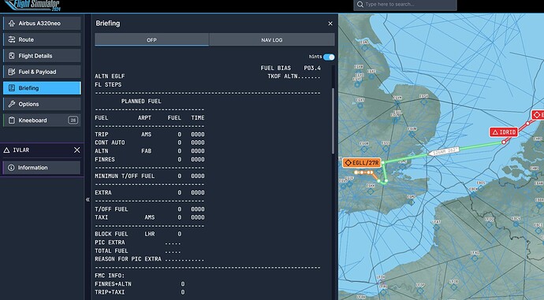Open the Kneeboard icon

point(12,120)
